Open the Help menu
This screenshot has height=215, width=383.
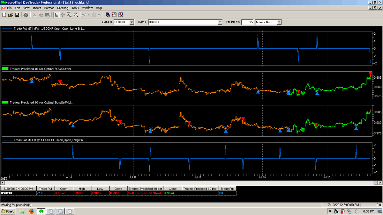click(x=99, y=8)
